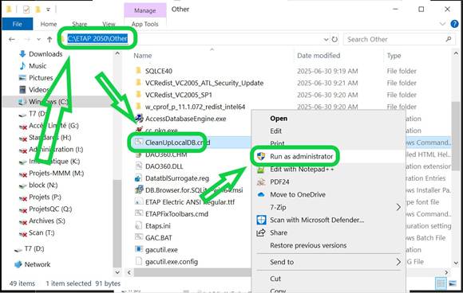This screenshot has width=463, height=293.
Task: Choose Edit in the context menu
Action: (x=275, y=131)
